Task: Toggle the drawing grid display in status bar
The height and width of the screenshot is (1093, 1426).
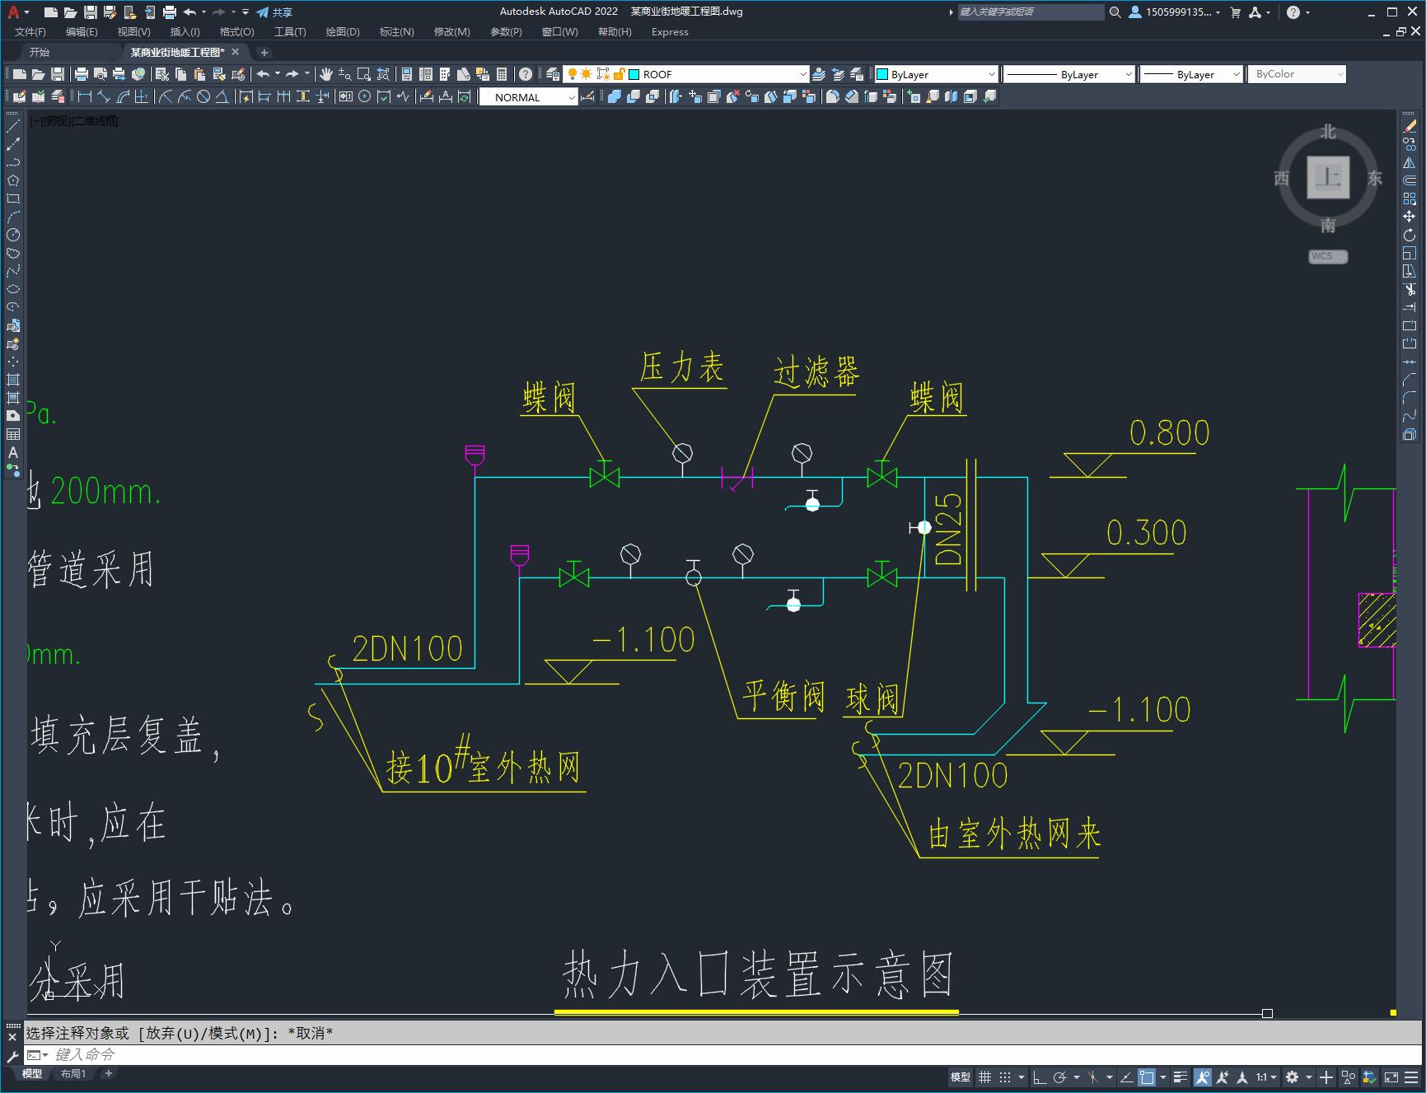Action: click(985, 1077)
